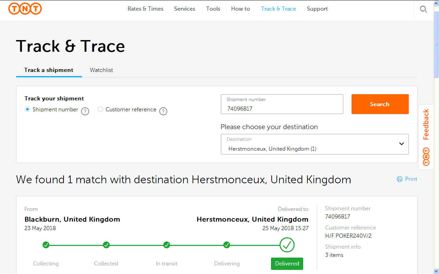
Task: Click the Collecting step label
Action: 46,264
